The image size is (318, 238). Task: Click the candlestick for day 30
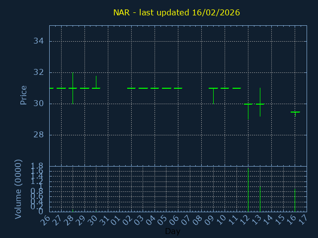96,87
